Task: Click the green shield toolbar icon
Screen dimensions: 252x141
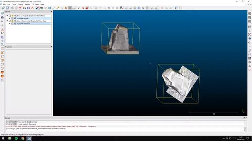Action: [x=42, y=8]
